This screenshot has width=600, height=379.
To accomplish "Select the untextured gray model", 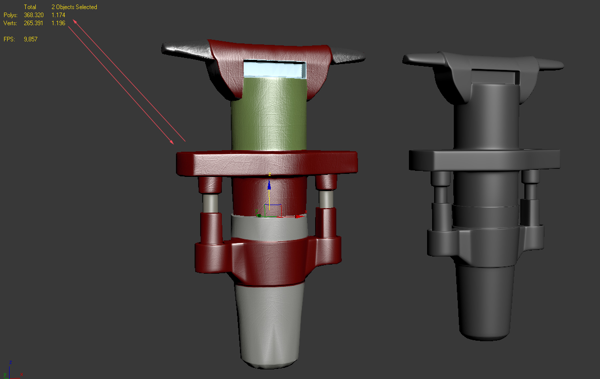I will tap(483, 195).
